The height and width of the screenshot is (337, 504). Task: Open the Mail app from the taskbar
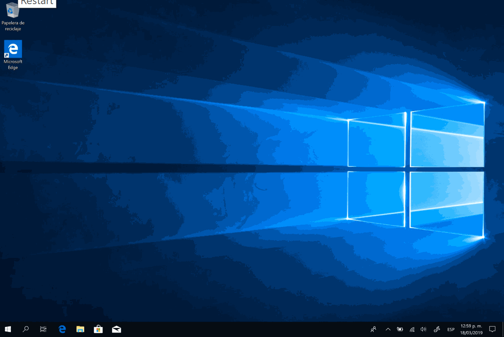(117, 329)
